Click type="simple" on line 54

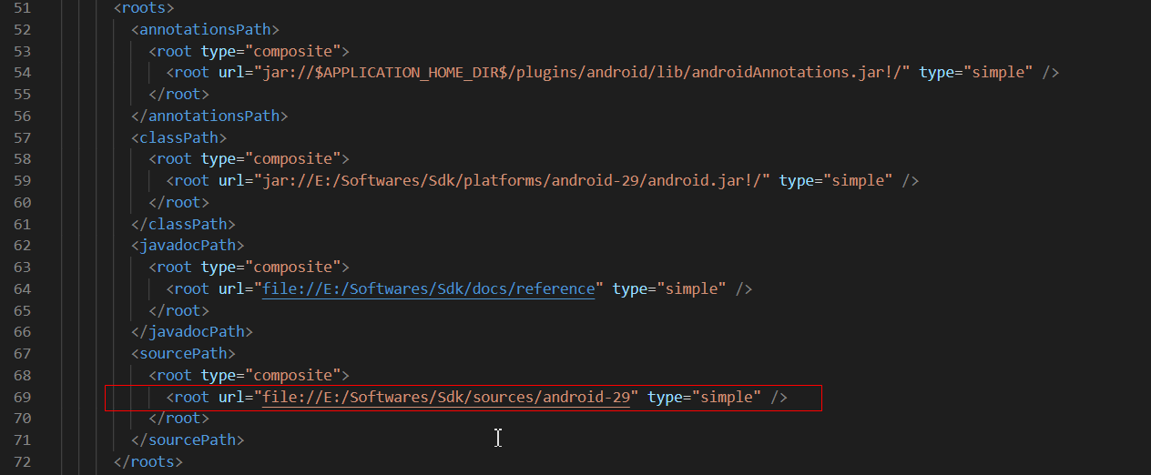coord(976,72)
